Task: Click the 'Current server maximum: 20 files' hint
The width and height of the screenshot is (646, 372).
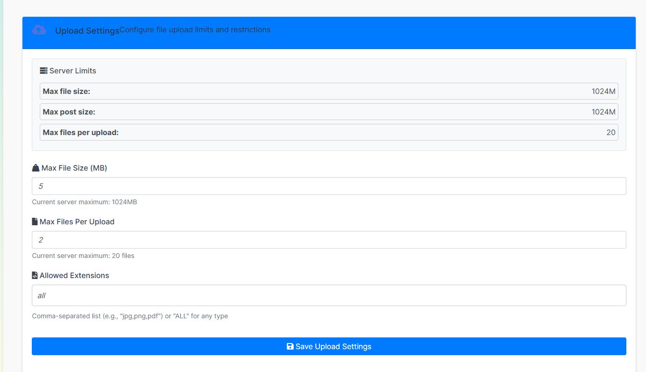Action: point(83,256)
